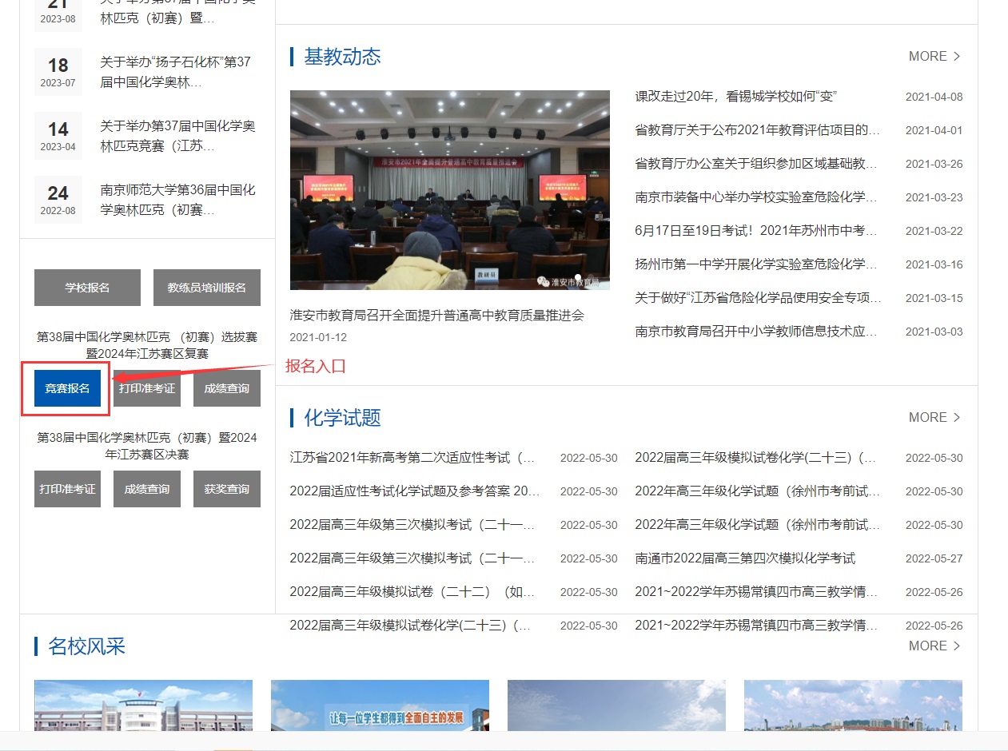The height and width of the screenshot is (751, 1008).
Task: Click 打印准考证 under the 江苏赛区决赛 heading
Action: coord(67,489)
